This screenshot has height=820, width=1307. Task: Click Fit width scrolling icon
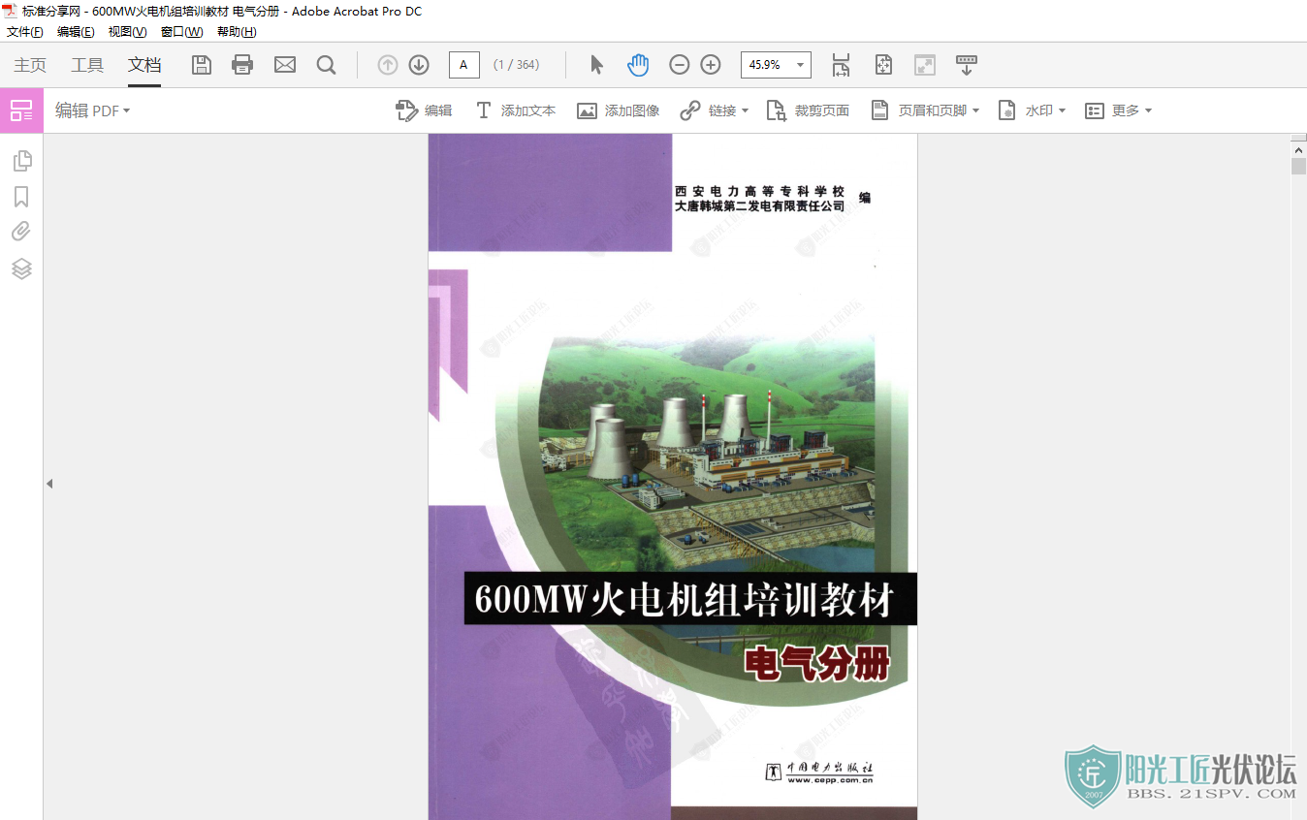point(841,65)
